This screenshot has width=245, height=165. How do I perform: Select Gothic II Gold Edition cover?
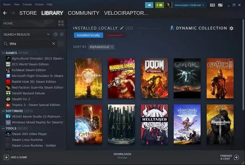click(x=220, y=78)
